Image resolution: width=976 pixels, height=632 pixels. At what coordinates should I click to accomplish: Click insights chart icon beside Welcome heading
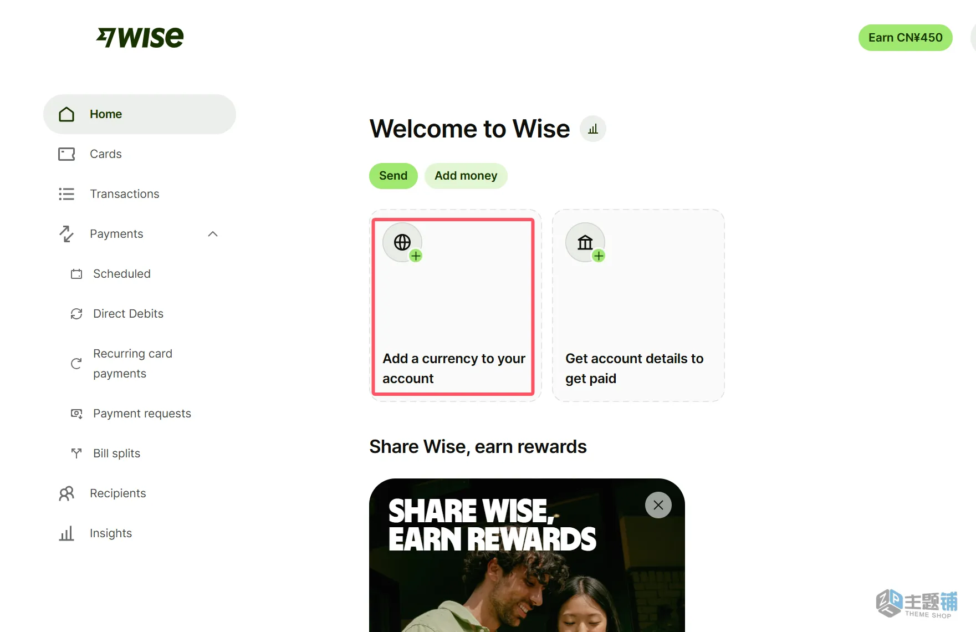(x=593, y=129)
